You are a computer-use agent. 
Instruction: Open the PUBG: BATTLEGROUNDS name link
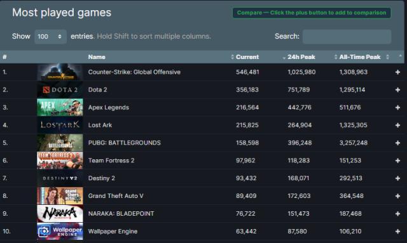pyautogui.click(x=125, y=143)
